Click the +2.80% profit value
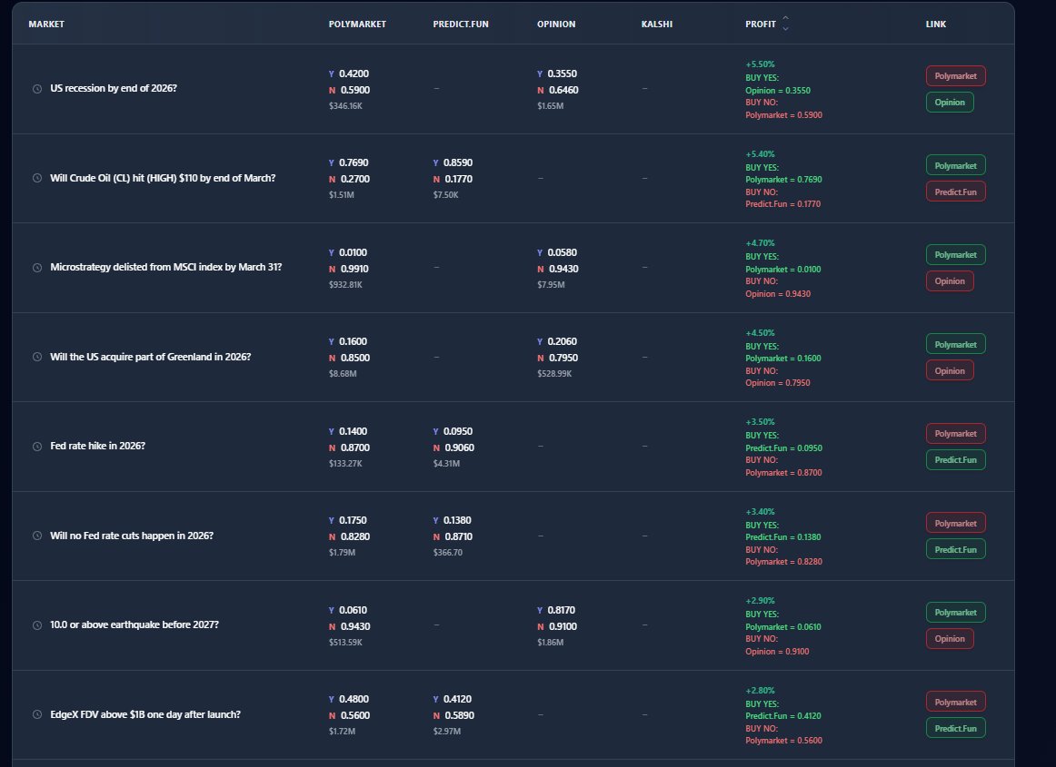 pos(760,690)
